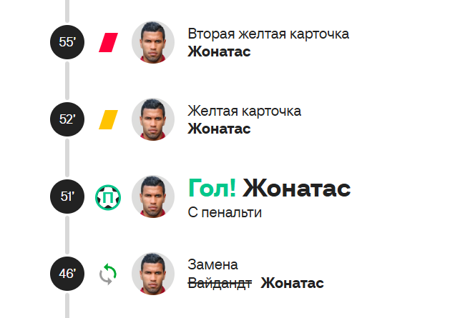Image resolution: width=460 pixels, height=318 pixels.
Task: Open player photo at 55' event
Action: click(153, 42)
